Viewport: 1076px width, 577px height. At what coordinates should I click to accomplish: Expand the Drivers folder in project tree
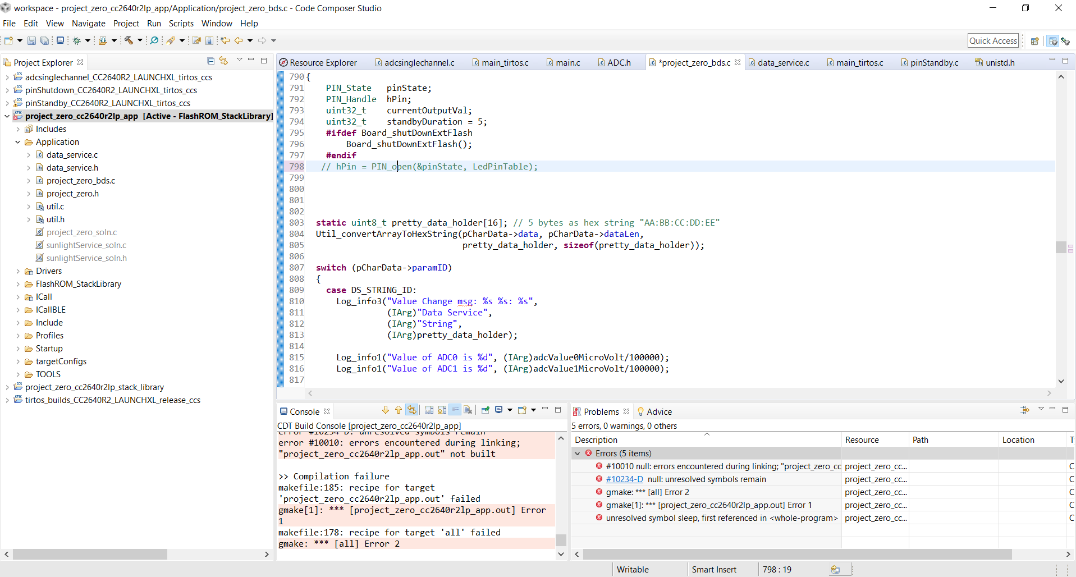[18, 271]
